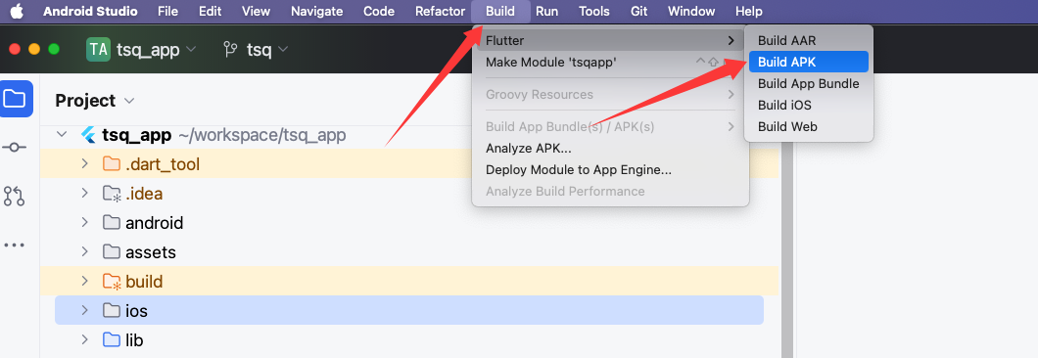
Task: Open the View menu
Action: click(x=257, y=12)
